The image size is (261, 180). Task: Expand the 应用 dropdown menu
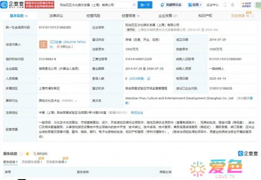(x=195, y=5)
